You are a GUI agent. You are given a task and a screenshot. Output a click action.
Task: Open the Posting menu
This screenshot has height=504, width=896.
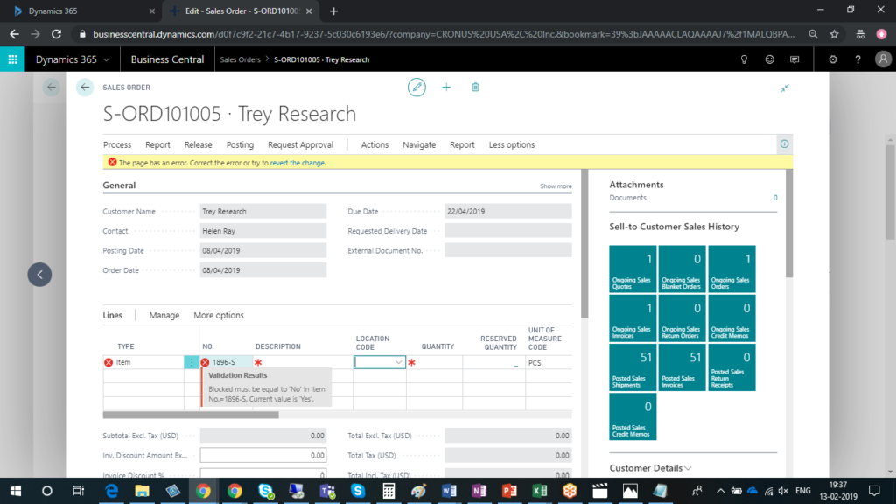coord(240,144)
